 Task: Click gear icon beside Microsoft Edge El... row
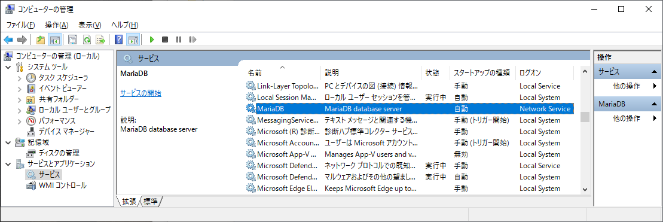point(250,188)
